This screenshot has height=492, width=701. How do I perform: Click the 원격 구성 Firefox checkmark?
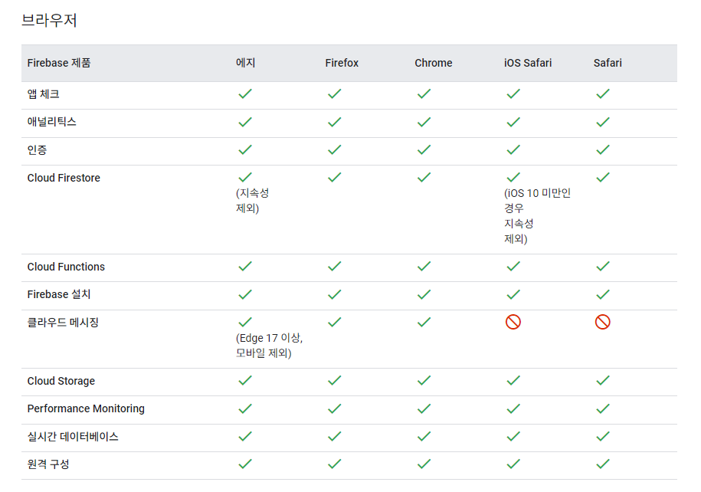(334, 464)
